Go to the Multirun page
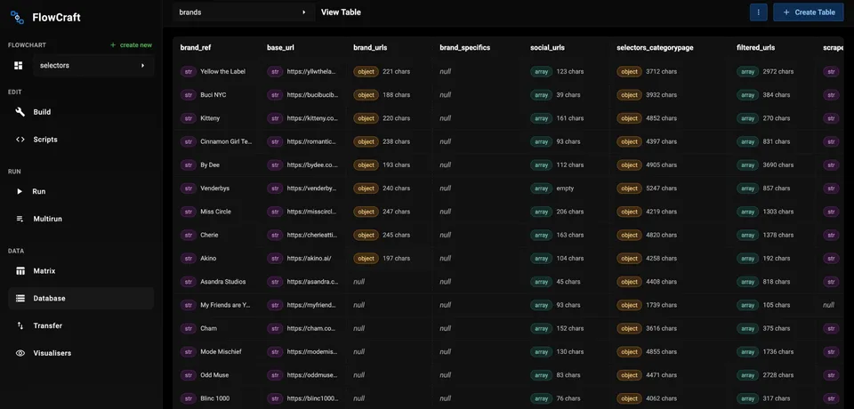The height and width of the screenshot is (409, 854). [x=81, y=219]
